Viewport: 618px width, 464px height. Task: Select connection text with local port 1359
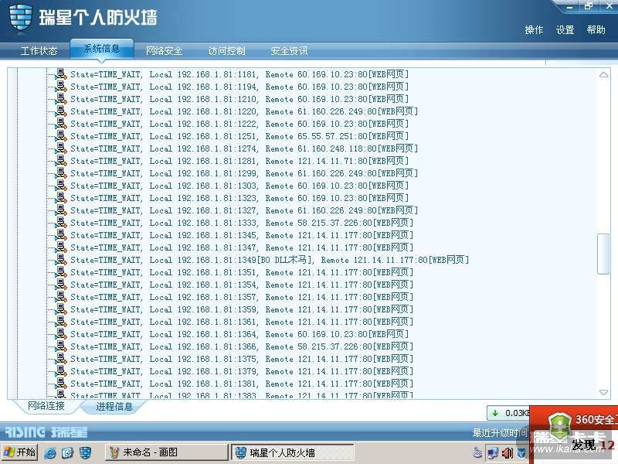[x=242, y=309]
